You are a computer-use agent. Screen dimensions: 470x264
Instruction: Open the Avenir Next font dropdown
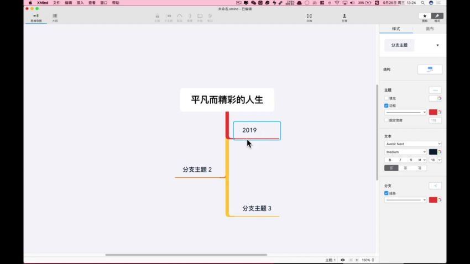pyautogui.click(x=412, y=144)
